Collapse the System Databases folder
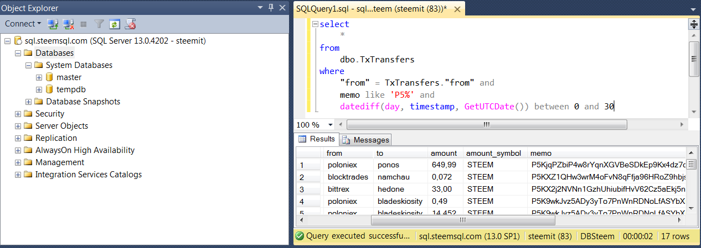 (x=28, y=65)
